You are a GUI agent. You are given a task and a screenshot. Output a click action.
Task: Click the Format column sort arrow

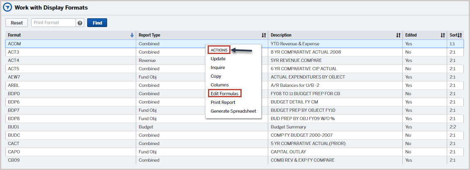click(x=132, y=35)
